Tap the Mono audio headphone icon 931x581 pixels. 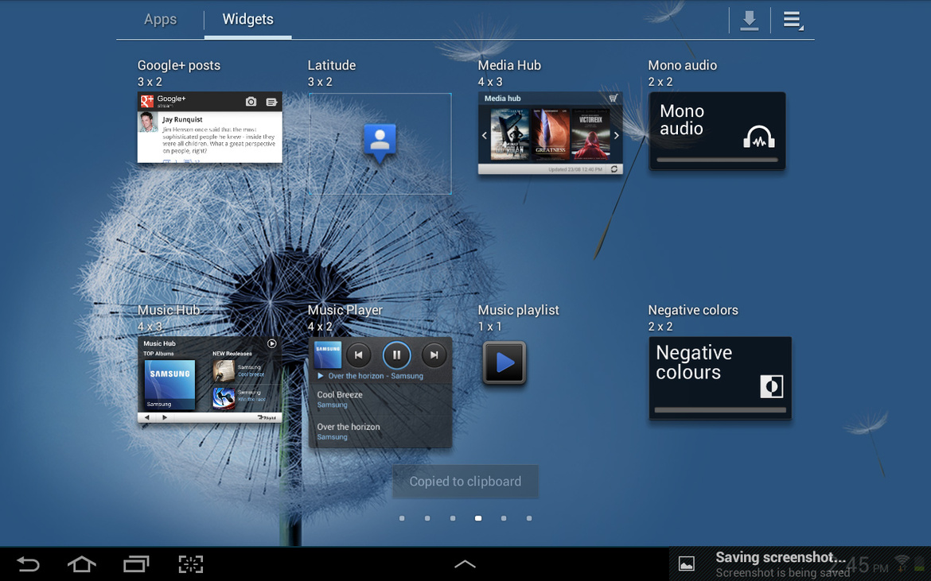(759, 138)
